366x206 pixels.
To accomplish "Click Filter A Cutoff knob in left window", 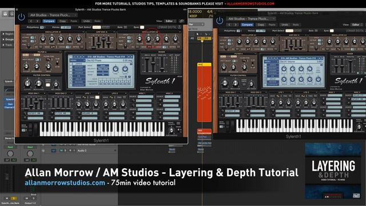I will pyautogui.click(x=26, y=66).
